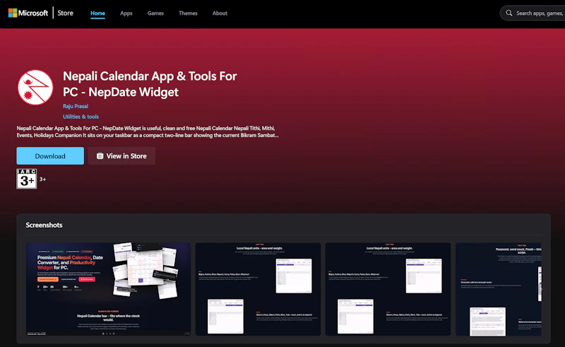The width and height of the screenshot is (565, 347).
Task: Open the Password, word count screenshot
Action: (499, 289)
